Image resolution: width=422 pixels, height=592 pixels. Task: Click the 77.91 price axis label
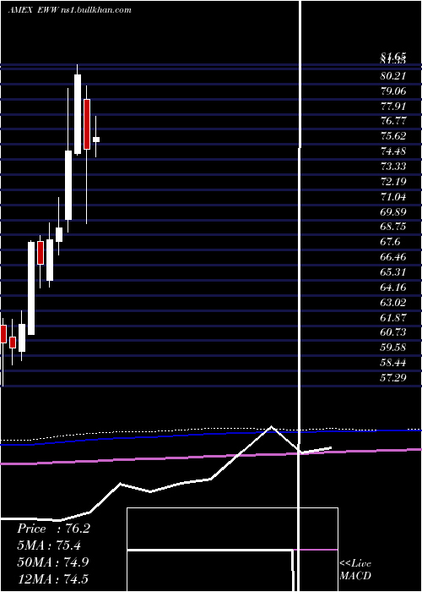click(x=393, y=106)
